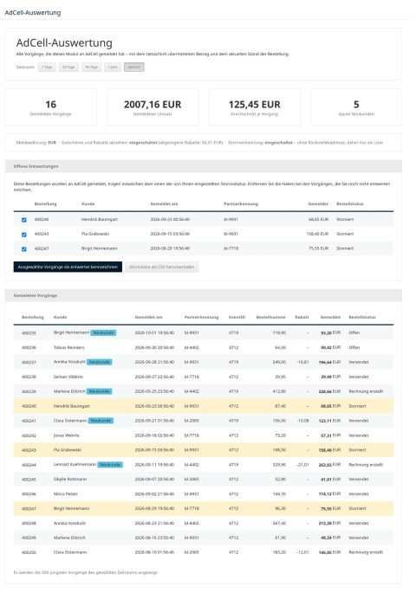Click the Bestellsumme column header
This screenshot has height=606, width=416.
(x=271, y=318)
